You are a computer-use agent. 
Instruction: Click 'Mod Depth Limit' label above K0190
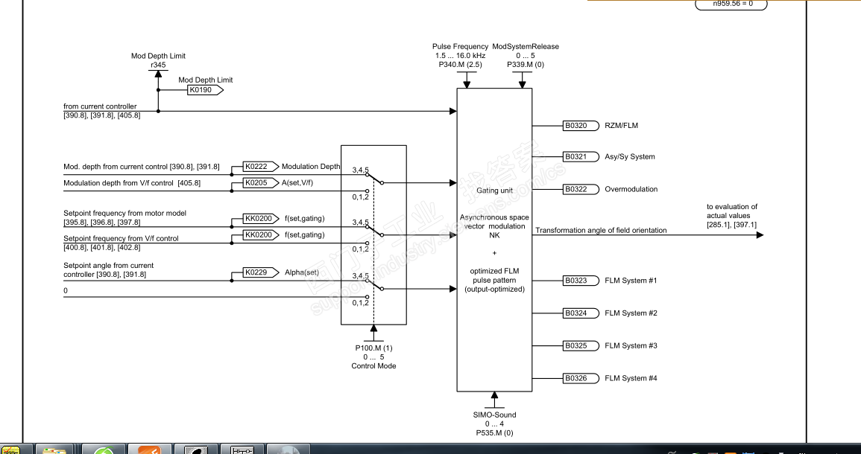coord(205,80)
